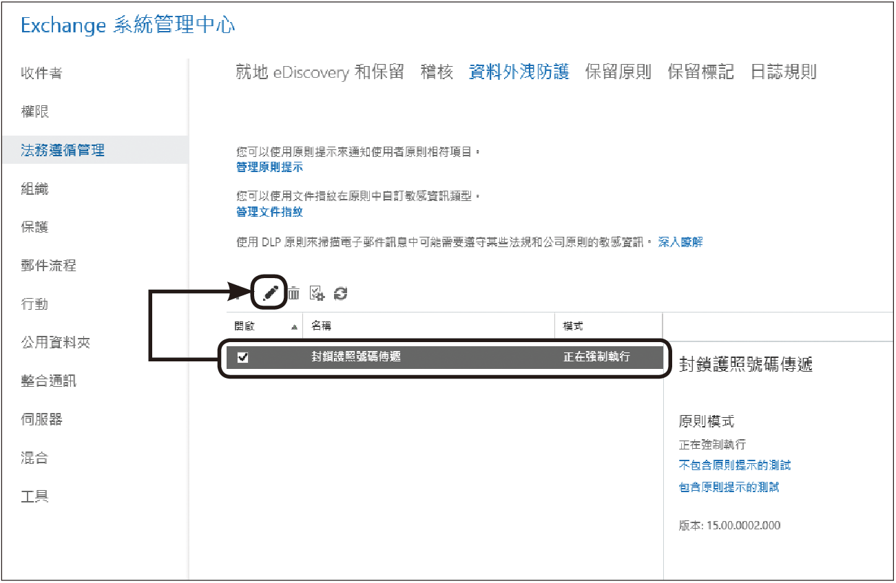Open 就地 eDiscovery 和保留 tab
Image resolution: width=896 pixels, height=583 pixels.
pos(320,72)
